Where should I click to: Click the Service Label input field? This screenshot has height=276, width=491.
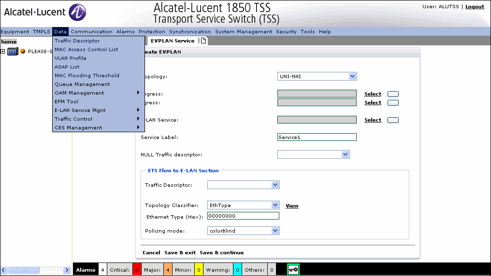(317, 137)
